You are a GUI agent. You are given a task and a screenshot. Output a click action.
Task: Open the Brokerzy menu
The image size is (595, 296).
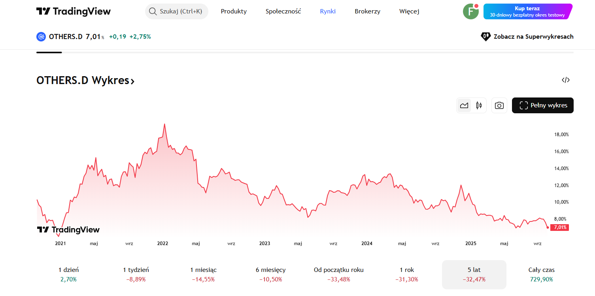(367, 11)
